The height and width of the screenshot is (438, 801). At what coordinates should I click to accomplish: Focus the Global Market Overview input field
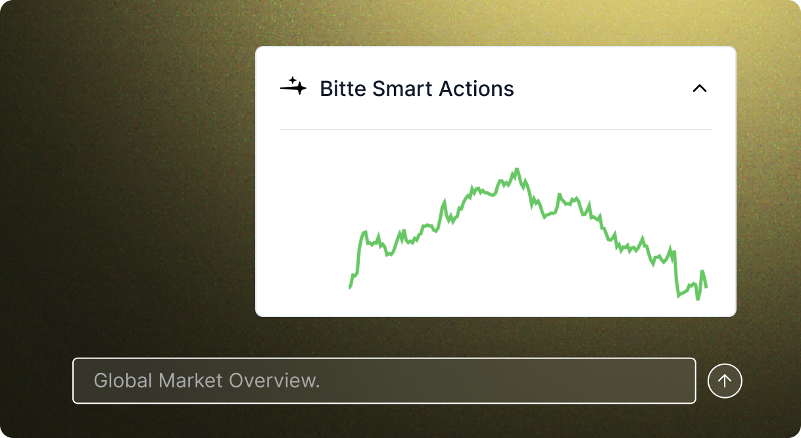pos(383,380)
